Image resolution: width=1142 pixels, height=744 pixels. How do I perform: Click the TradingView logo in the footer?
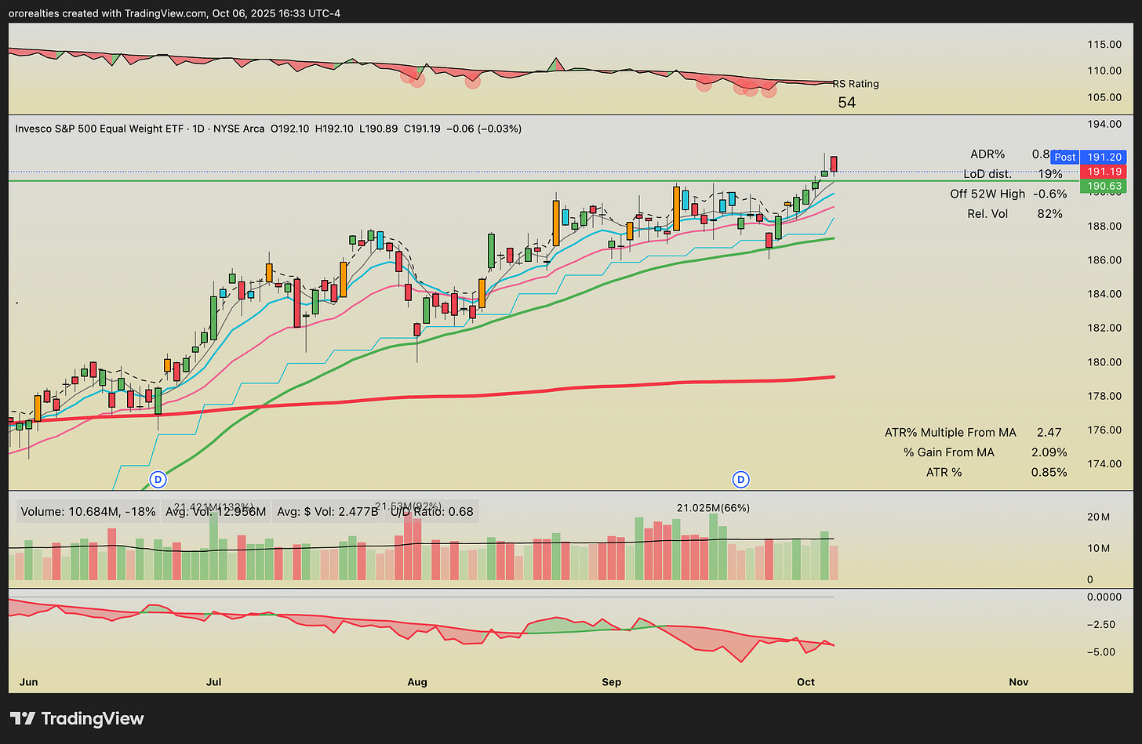coord(77,718)
